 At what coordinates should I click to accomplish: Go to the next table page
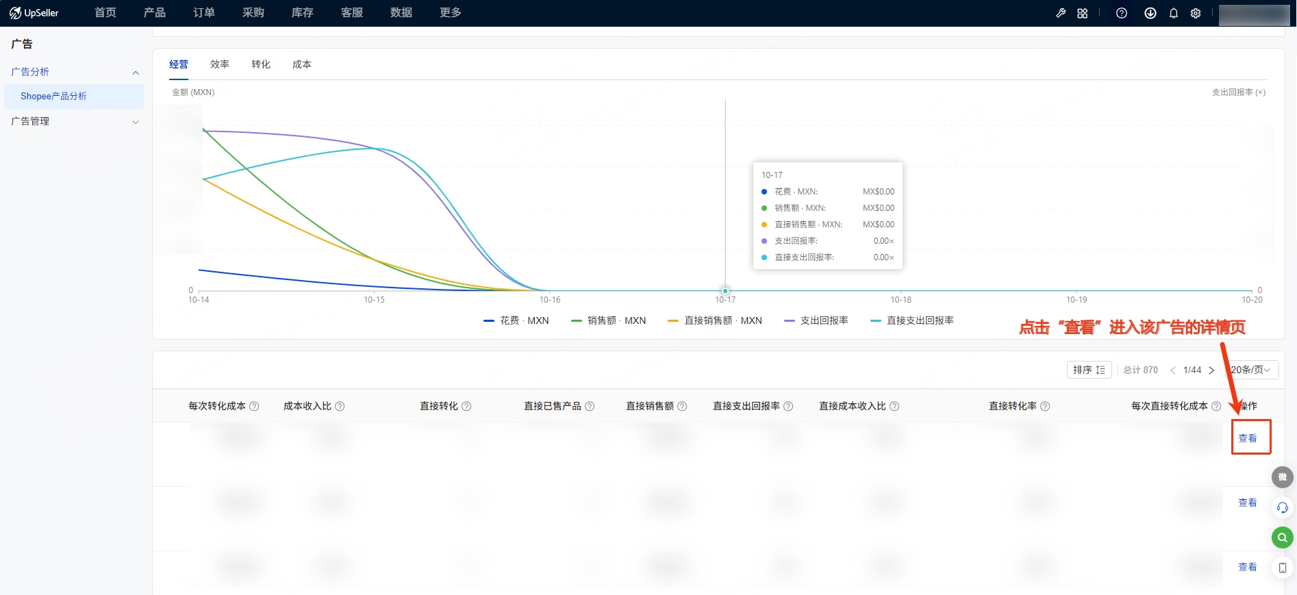1211,370
